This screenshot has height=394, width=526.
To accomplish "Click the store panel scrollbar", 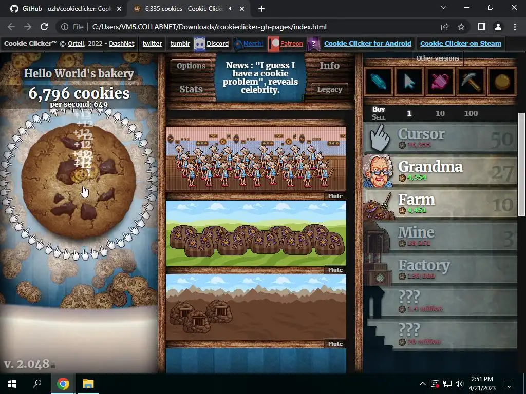I will point(521,164).
